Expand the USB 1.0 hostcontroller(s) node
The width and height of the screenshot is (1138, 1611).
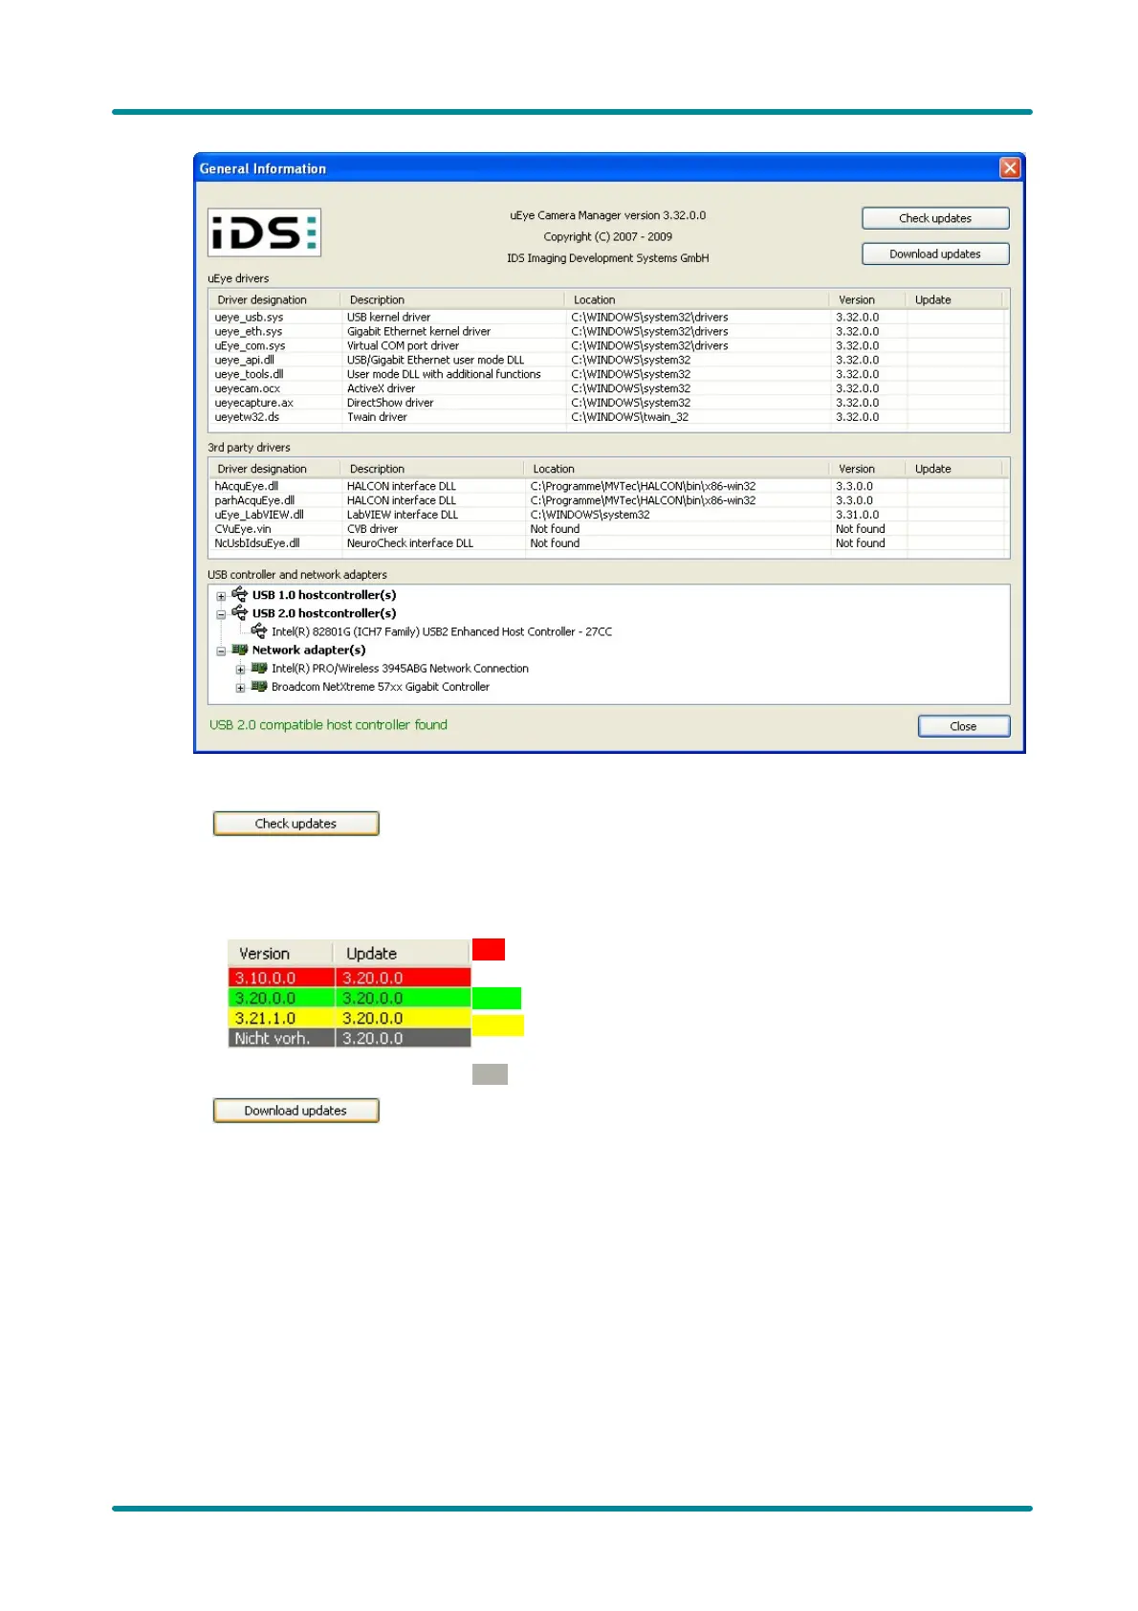[x=221, y=596]
